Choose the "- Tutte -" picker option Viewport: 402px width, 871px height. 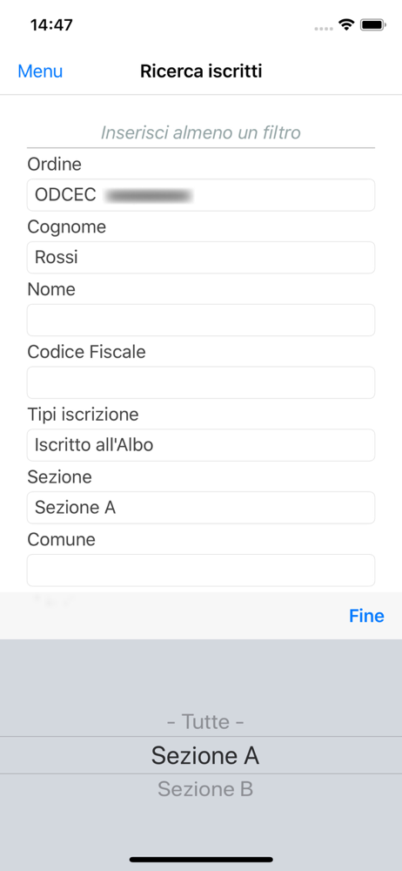[x=205, y=722]
